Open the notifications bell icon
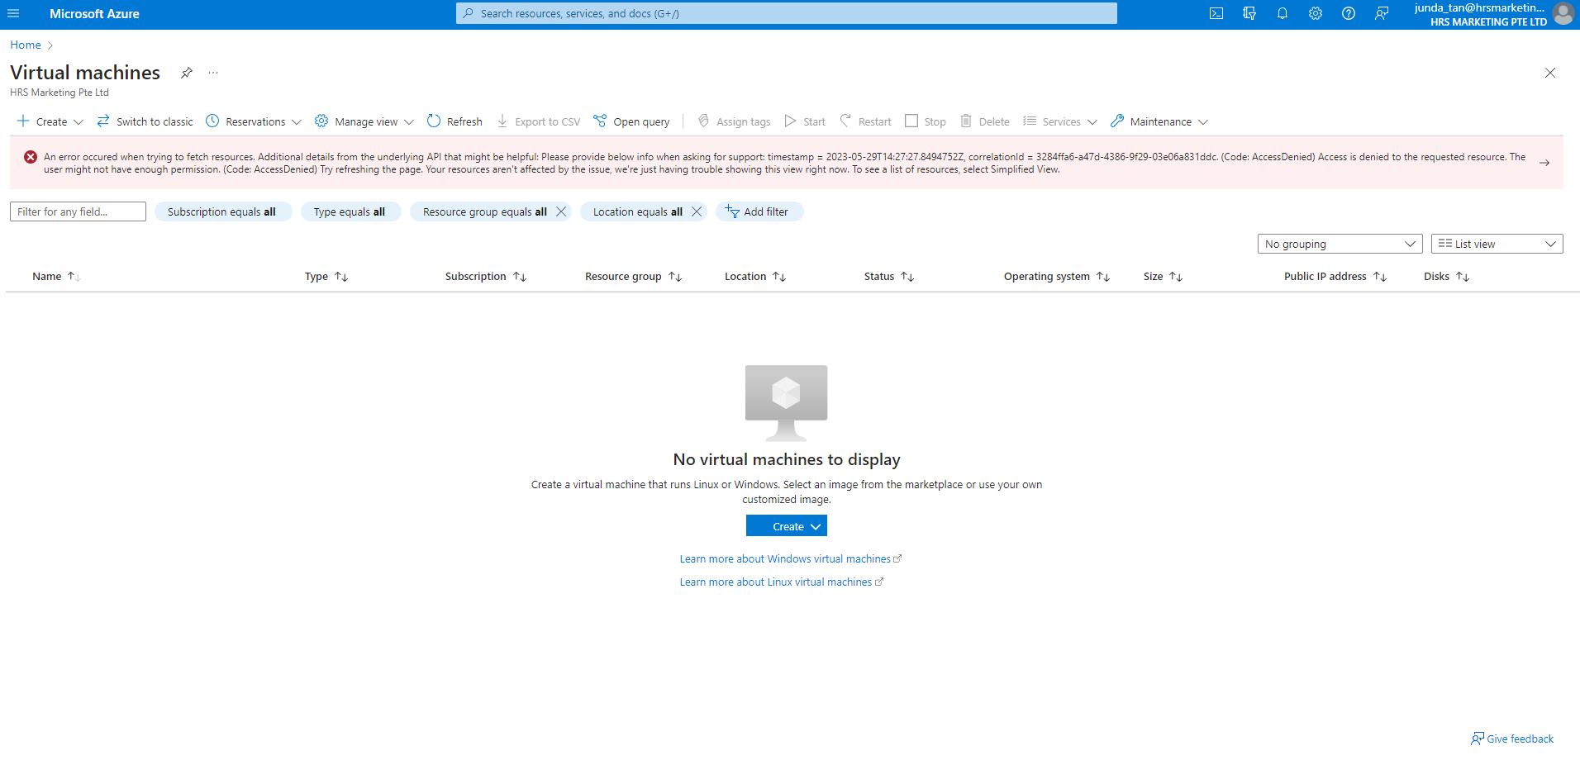 [1282, 13]
